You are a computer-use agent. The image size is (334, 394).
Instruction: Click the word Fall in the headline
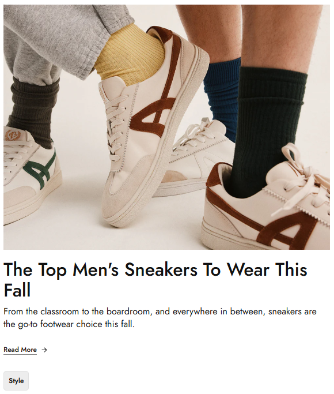point(17,290)
